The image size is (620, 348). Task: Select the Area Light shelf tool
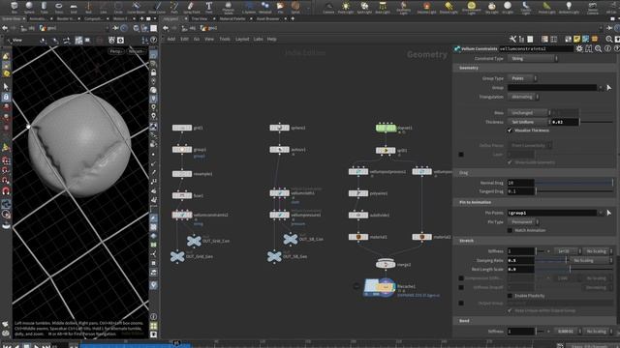click(x=383, y=7)
